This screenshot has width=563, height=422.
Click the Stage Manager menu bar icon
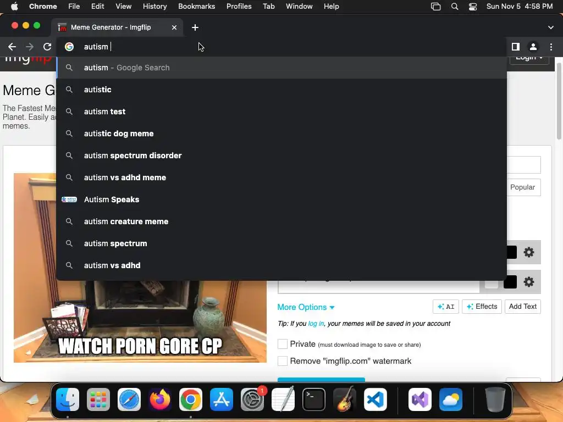(435, 7)
